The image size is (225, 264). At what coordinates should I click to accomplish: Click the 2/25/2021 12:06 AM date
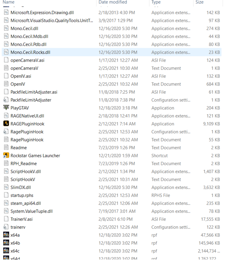coord(118,203)
